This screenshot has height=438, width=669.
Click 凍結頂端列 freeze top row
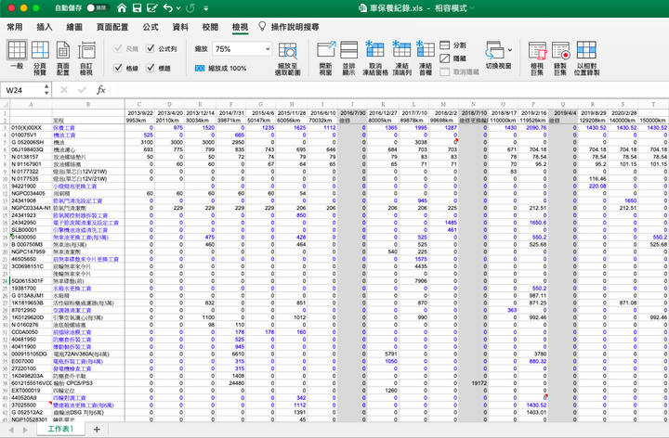click(401, 58)
